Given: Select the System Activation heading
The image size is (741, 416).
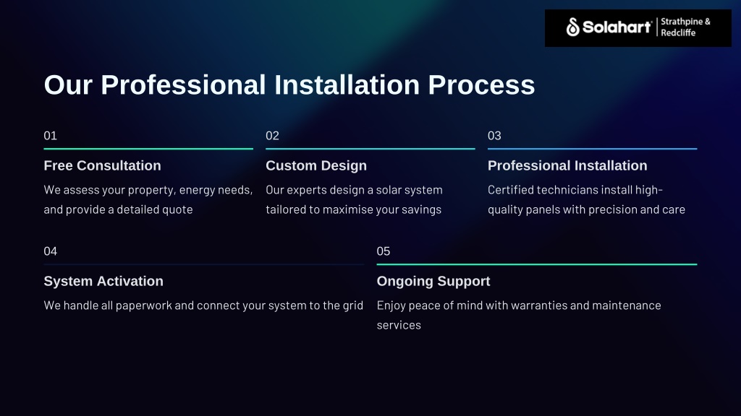Looking at the screenshot, I should tap(103, 281).
